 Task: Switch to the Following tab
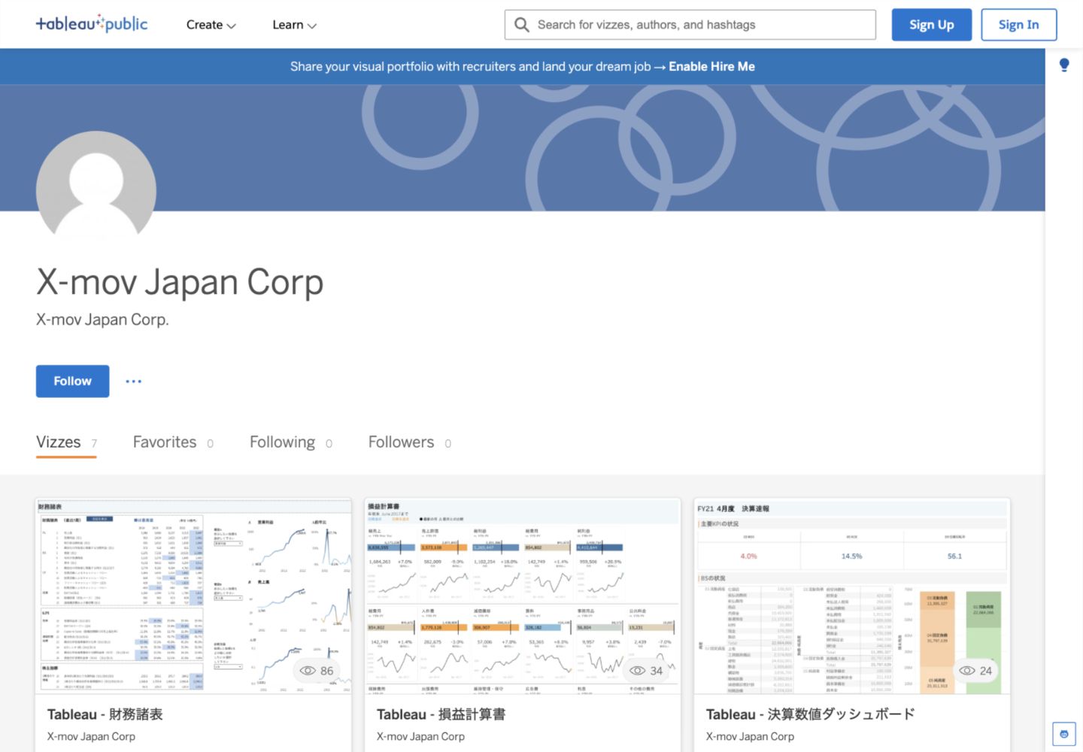coord(291,442)
